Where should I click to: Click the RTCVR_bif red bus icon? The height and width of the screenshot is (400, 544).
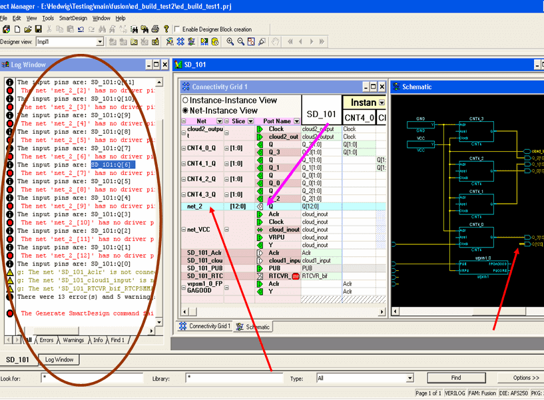coord(295,276)
